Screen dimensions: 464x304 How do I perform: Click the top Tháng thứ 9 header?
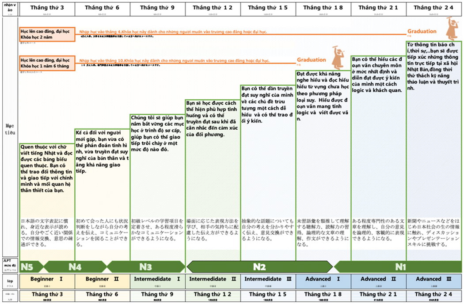click(157, 9)
